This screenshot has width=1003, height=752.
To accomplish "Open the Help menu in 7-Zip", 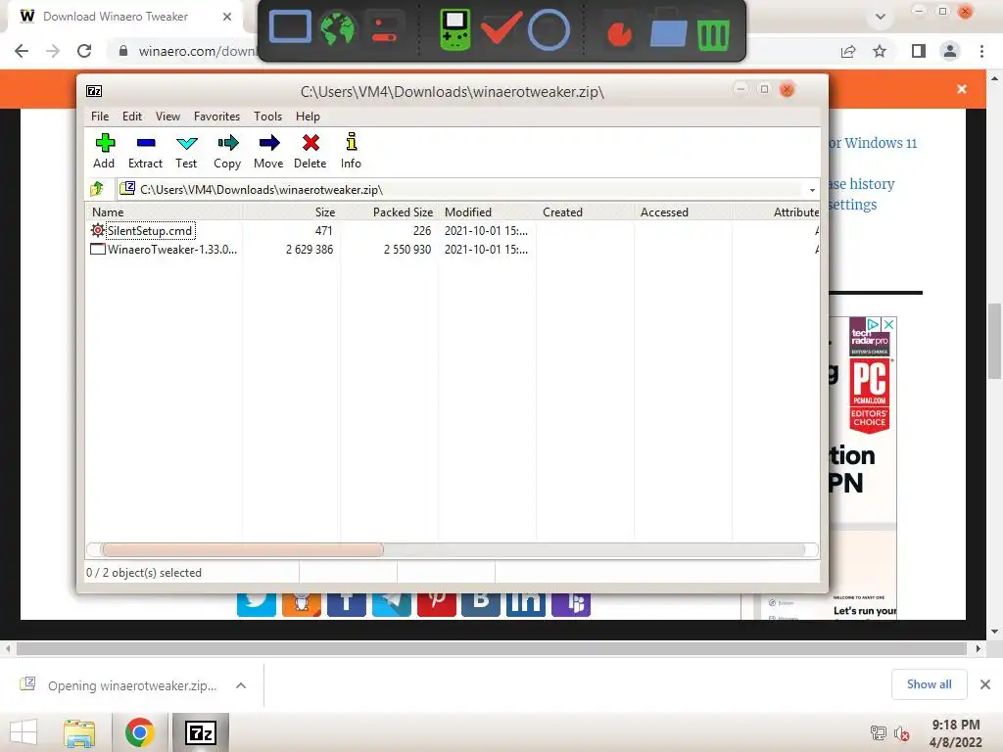I will (x=308, y=117).
